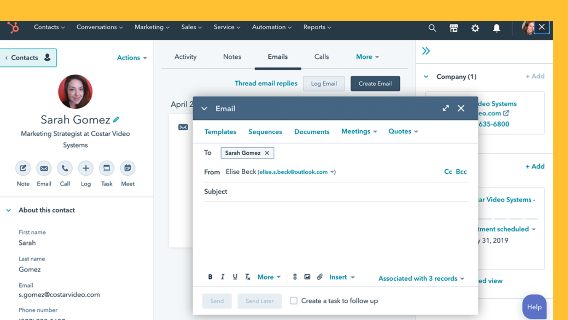Open the Automation navigation menu
The image size is (568, 320).
click(272, 27)
